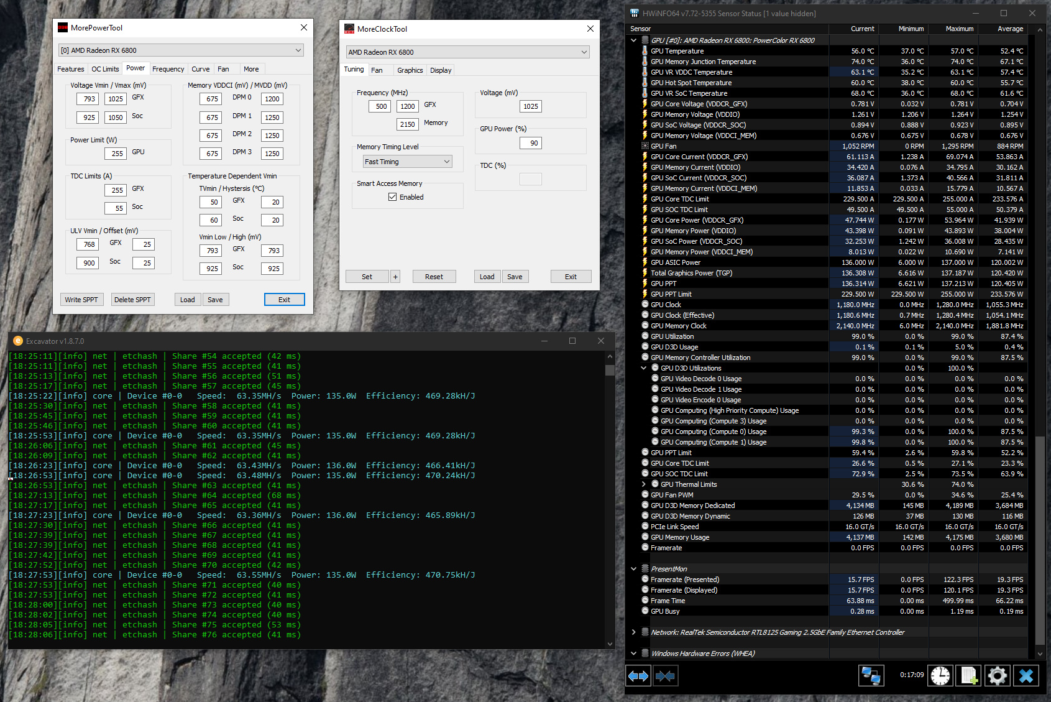Click the orange Excavator title bar icon
The height and width of the screenshot is (702, 1051).
(x=18, y=341)
